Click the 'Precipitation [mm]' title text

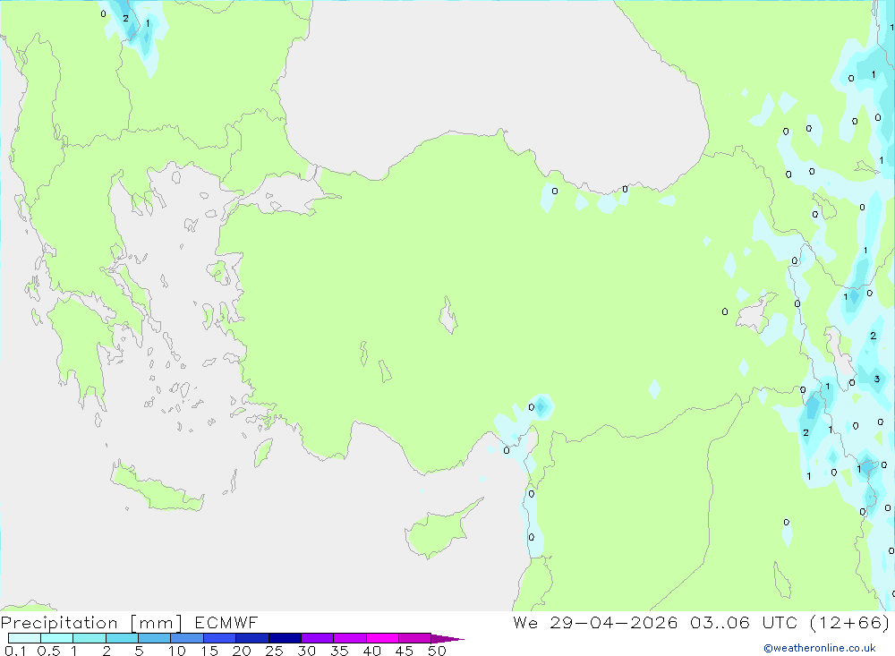pyautogui.click(x=91, y=623)
